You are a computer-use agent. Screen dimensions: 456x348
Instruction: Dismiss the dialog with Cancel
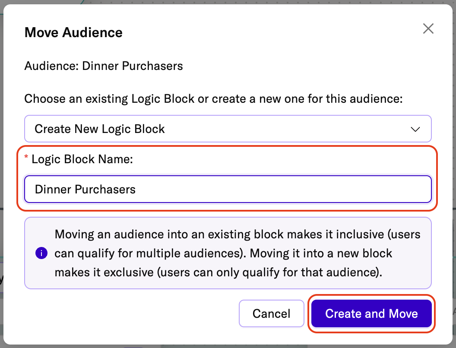272,313
